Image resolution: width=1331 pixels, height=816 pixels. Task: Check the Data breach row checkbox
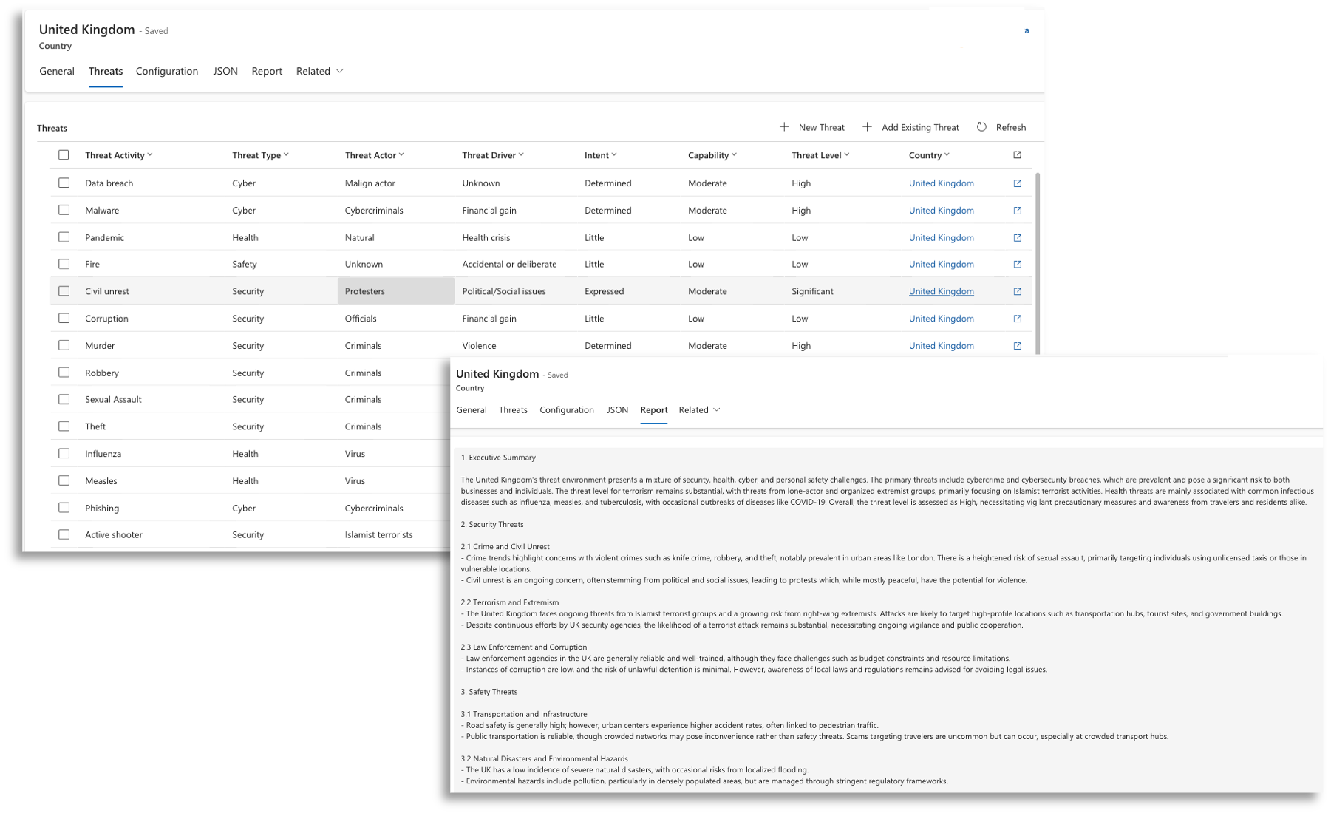pos(64,183)
